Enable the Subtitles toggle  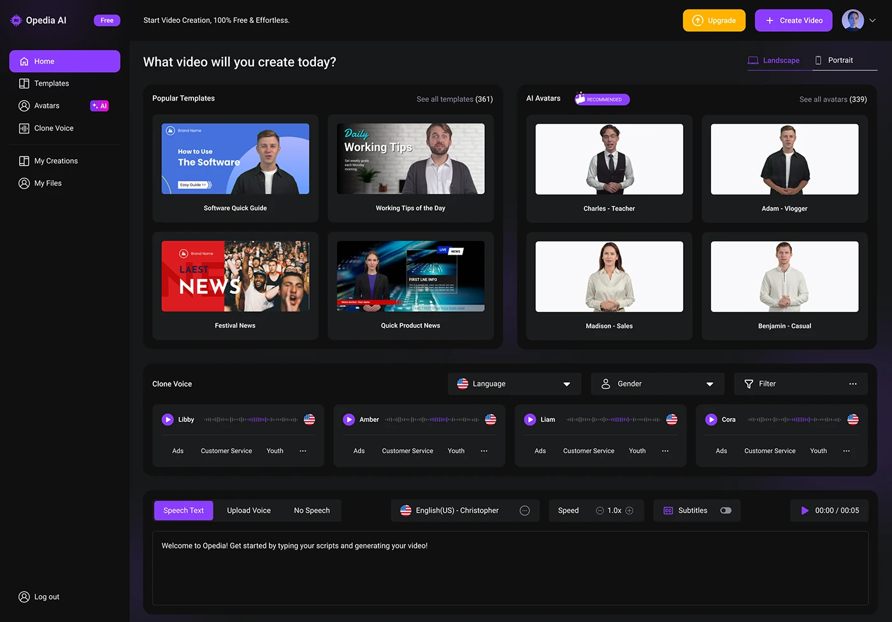click(726, 511)
